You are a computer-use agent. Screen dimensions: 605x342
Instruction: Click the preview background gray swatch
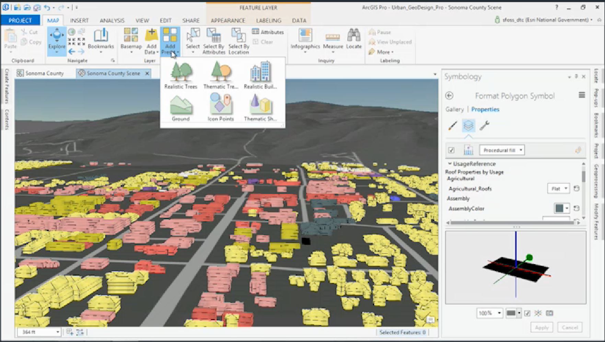click(511, 313)
